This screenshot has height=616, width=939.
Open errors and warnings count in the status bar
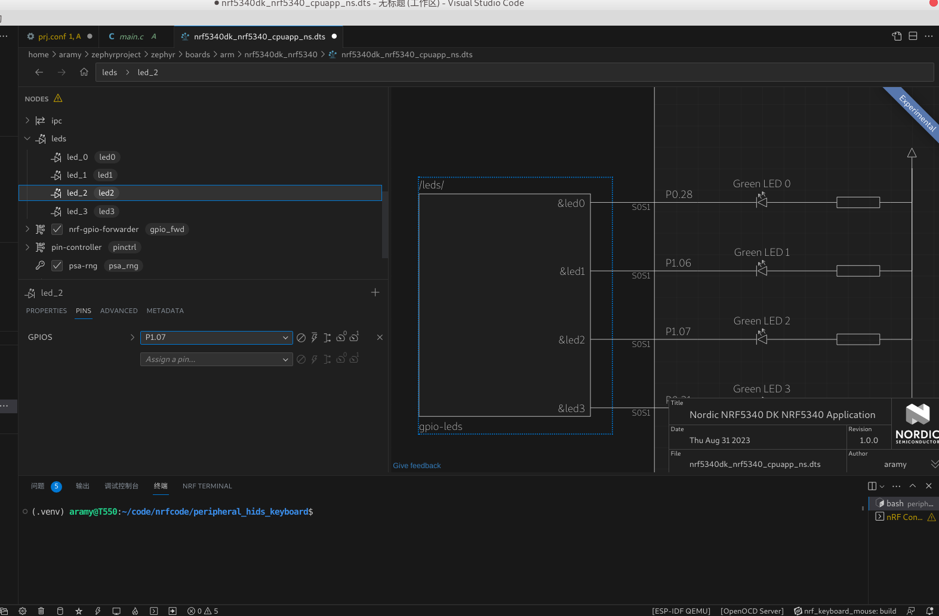click(x=203, y=611)
